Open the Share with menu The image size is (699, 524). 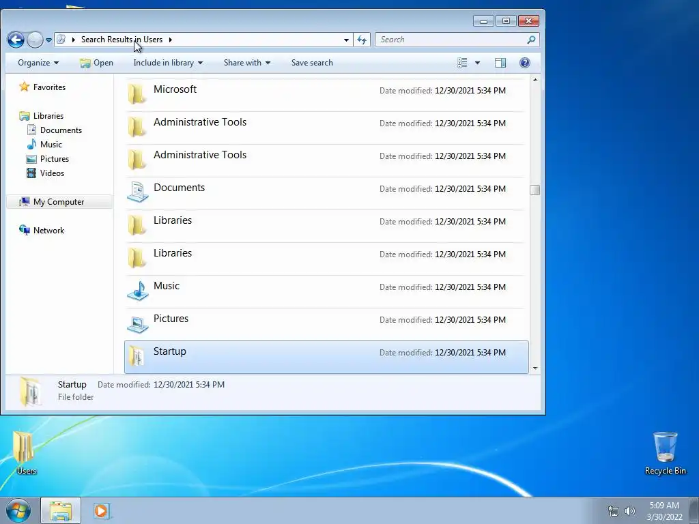[x=247, y=63]
